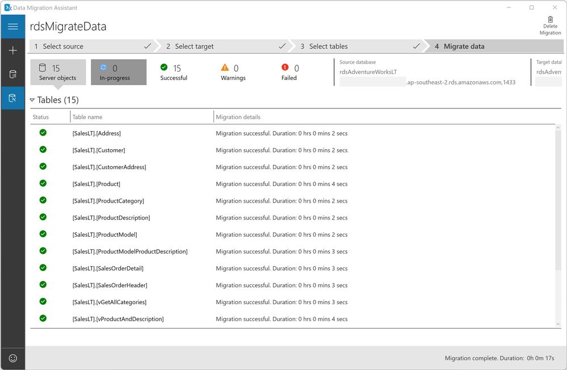Click the Source database label

click(x=357, y=62)
